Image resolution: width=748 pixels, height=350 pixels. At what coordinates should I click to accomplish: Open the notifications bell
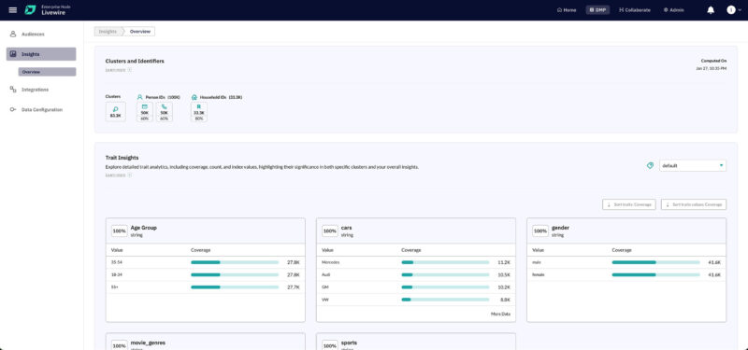711,10
